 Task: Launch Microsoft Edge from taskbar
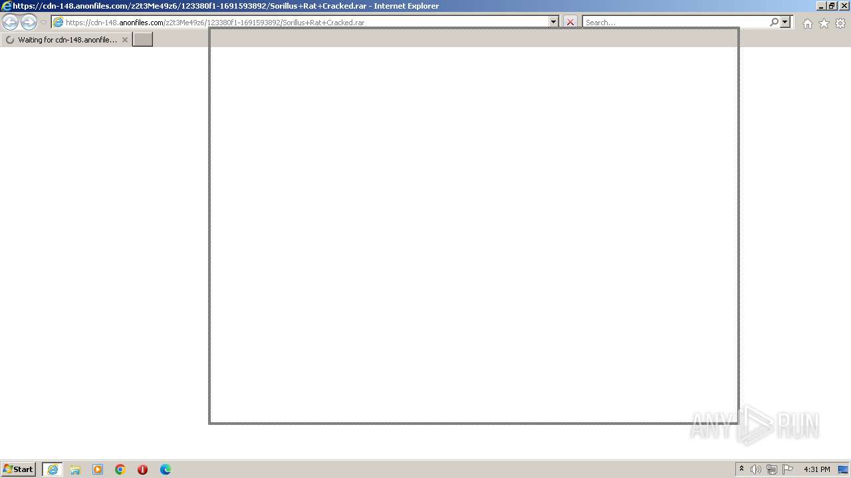[x=166, y=469]
